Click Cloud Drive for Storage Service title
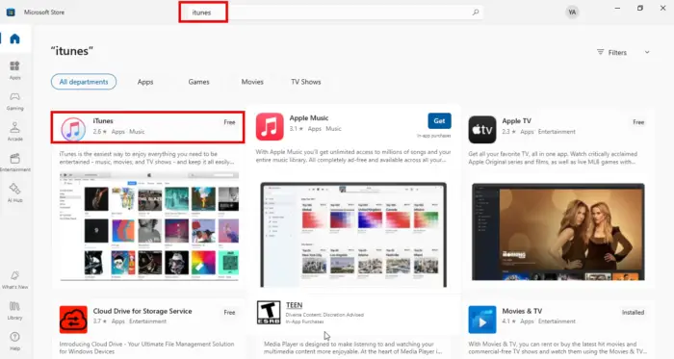 click(143, 311)
